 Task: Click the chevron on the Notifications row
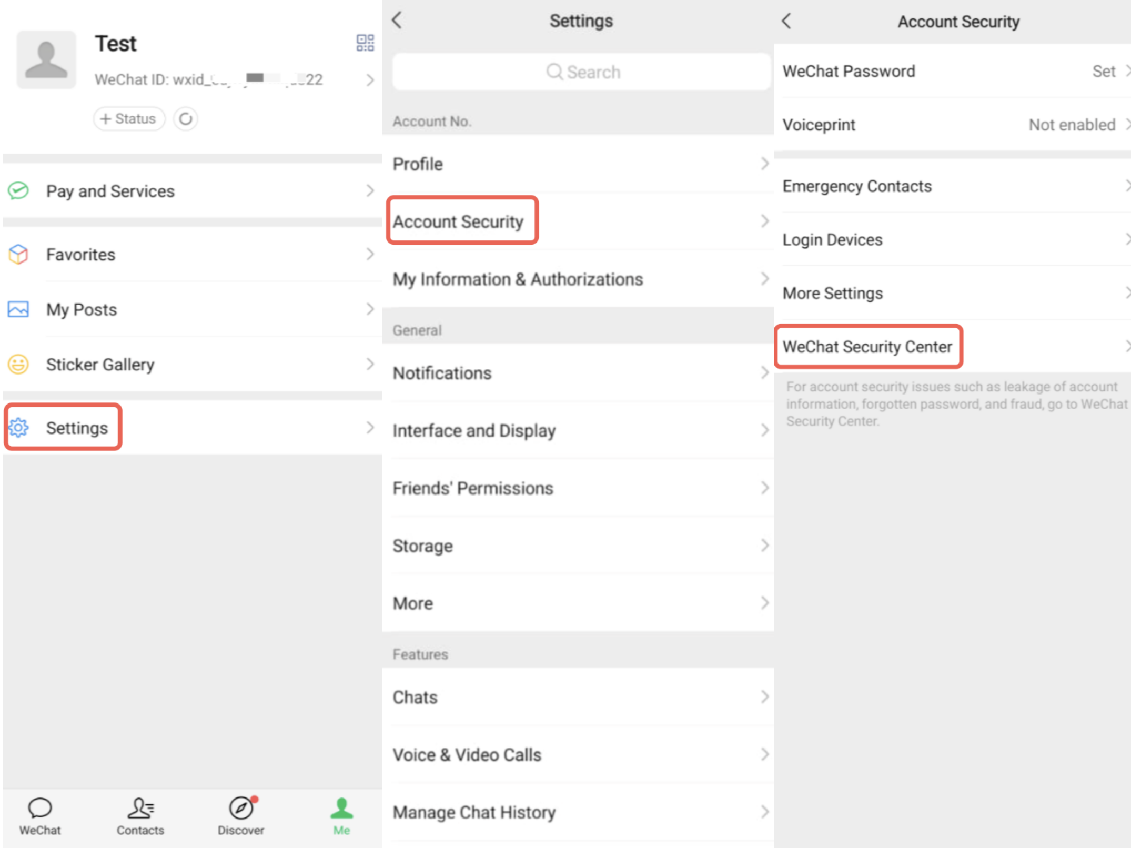(x=765, y=372)
